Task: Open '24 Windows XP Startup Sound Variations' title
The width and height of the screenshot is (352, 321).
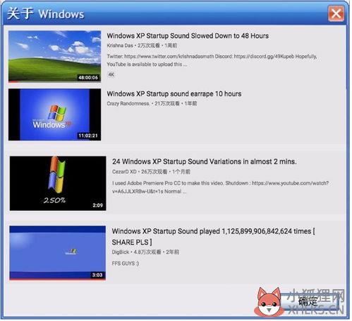Action: (x=205, y=162)
